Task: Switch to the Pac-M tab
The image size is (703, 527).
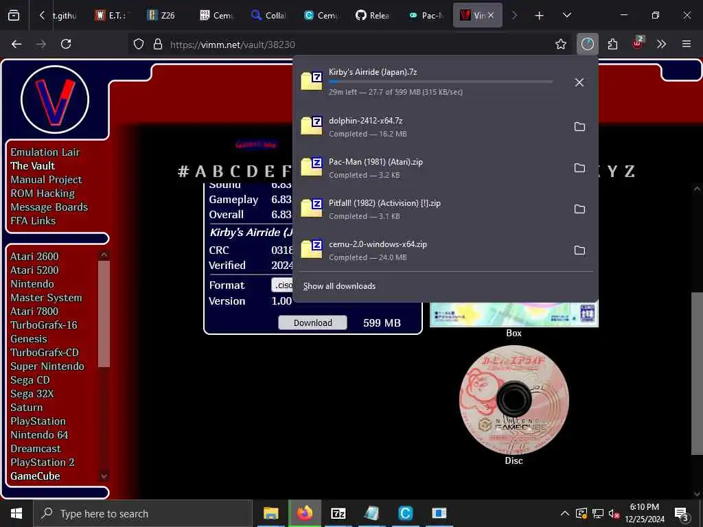Action: (426, 15)
